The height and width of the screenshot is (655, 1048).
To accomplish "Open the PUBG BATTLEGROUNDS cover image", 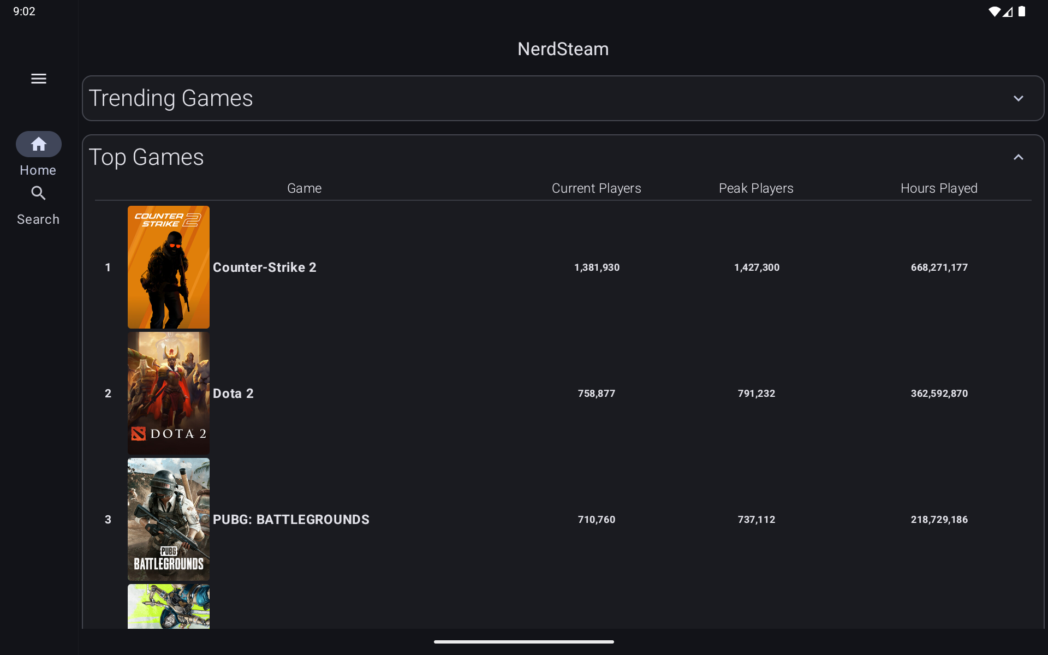I will click(x=168, y=519).
